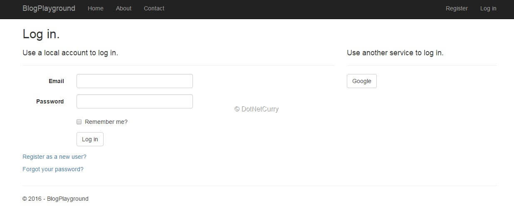Viewport: 514px width, 219px height.
Task: Click 'Use another service to log in.' heading
Action: point(395,53)
